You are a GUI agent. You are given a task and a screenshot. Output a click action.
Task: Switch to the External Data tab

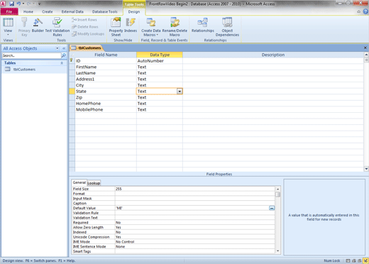tap(72, 11)
